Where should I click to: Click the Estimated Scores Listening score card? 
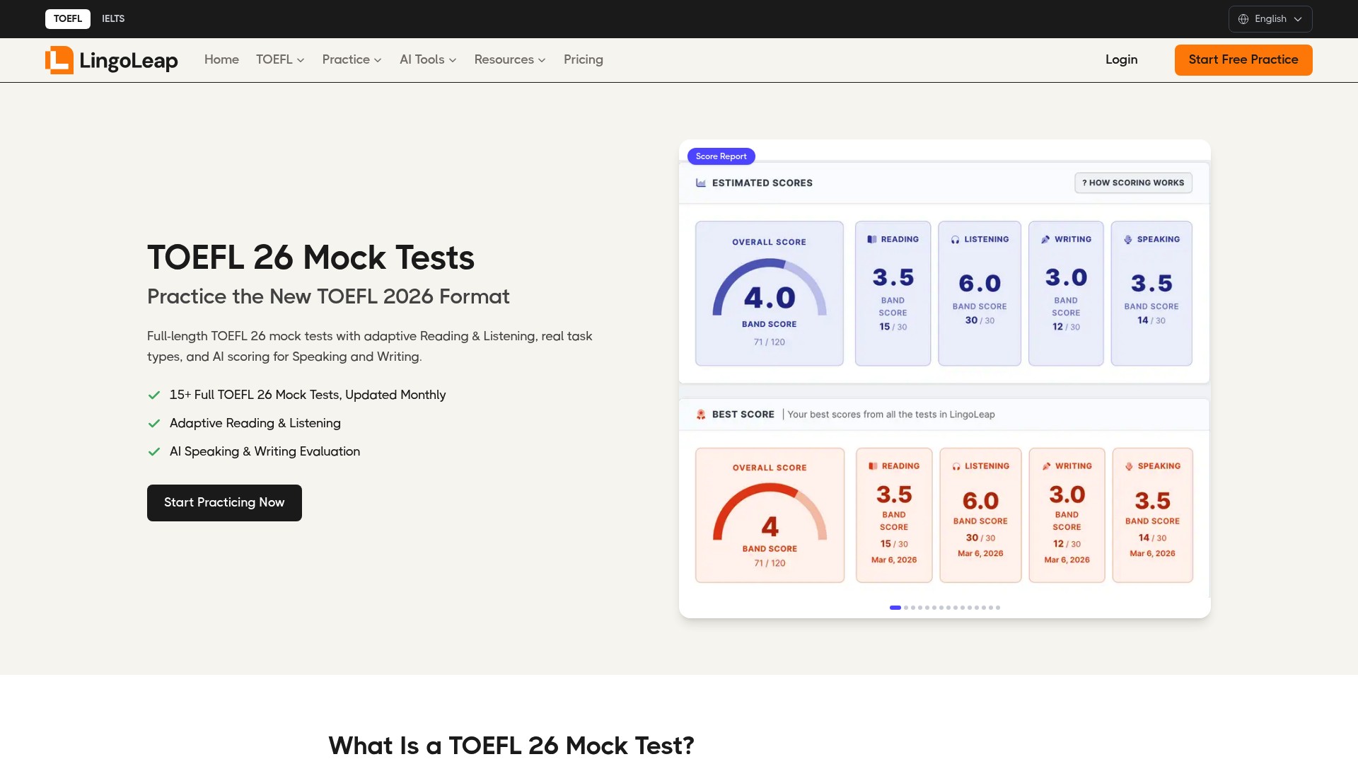[x=980, y=294]
